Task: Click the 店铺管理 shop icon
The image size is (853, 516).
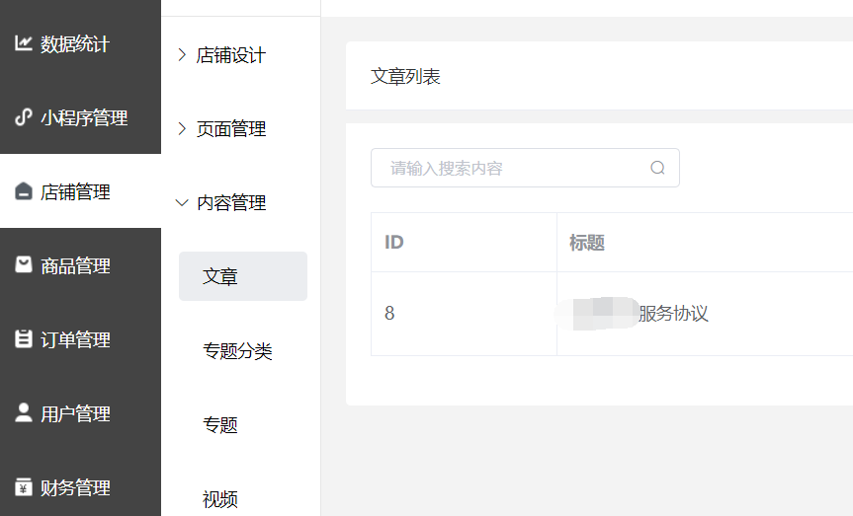Action: coord(24,191)
